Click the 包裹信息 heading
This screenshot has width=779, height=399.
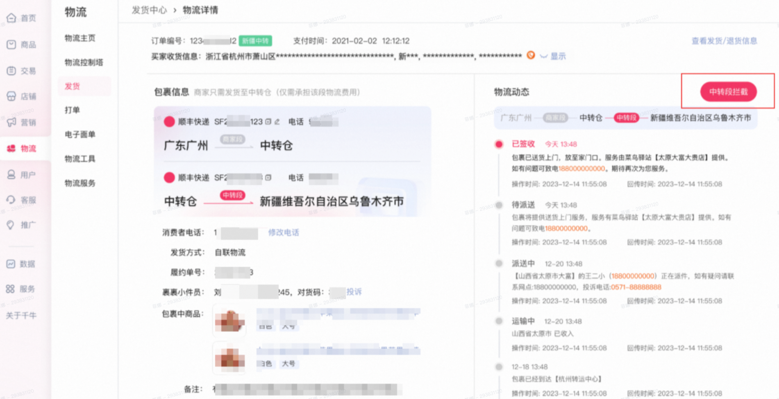tap(171, 92)
